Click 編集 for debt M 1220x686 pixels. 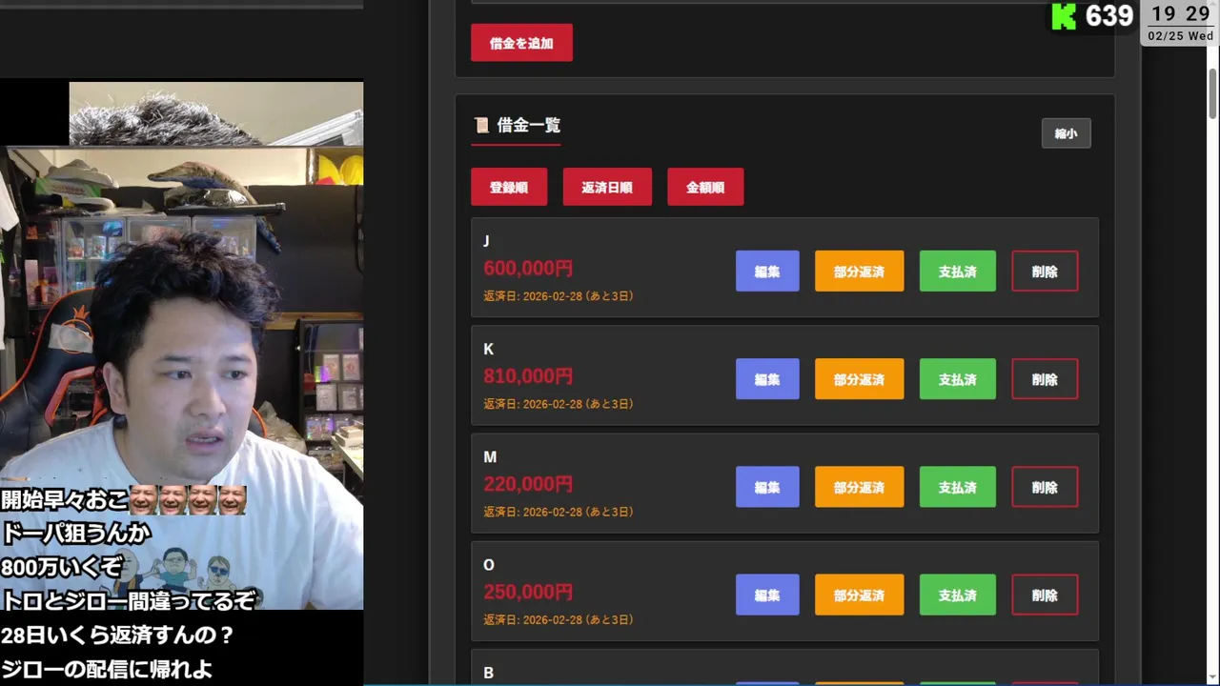[767, 487]
